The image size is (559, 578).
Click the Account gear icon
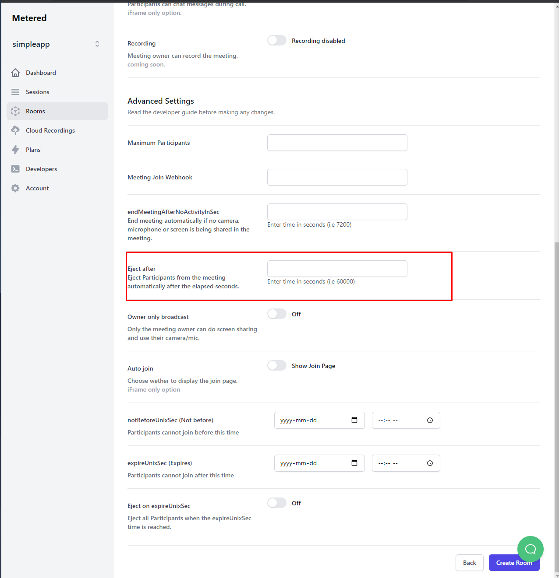(15, 188)
